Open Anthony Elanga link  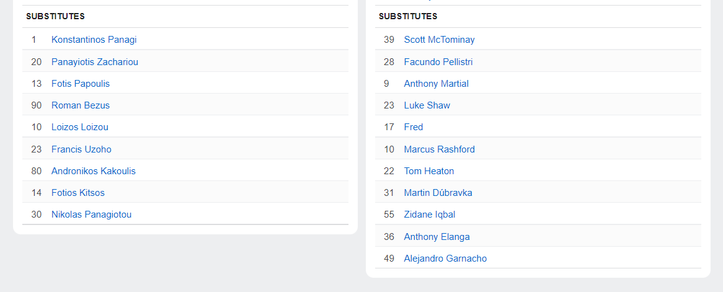click(437, 237)
